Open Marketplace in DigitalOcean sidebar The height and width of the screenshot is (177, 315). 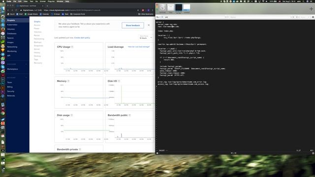click(x=12, y=69)
